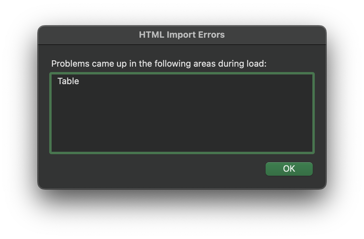
Task: Select the Table entry in the list
Action: [x=68, y=81]
